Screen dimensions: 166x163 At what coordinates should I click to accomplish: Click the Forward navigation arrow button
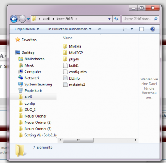click(22, 19)
